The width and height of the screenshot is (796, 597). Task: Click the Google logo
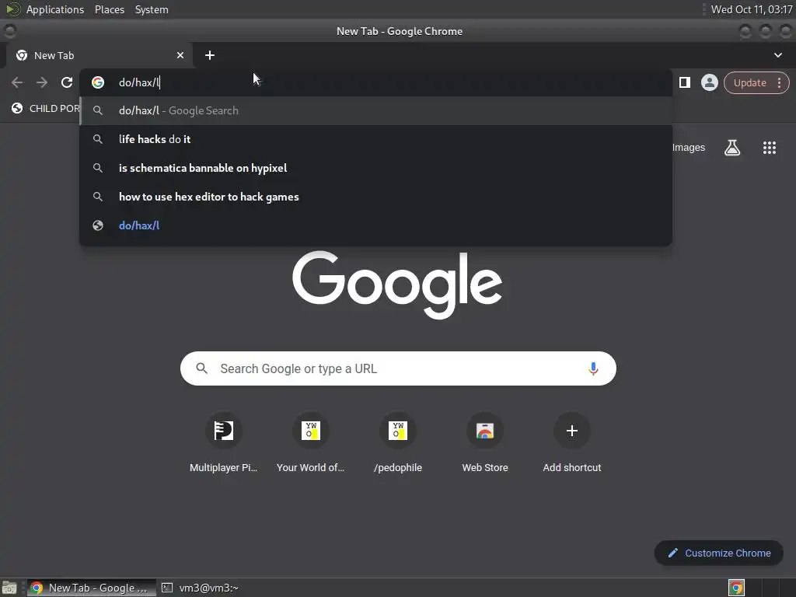click(397, 285)
